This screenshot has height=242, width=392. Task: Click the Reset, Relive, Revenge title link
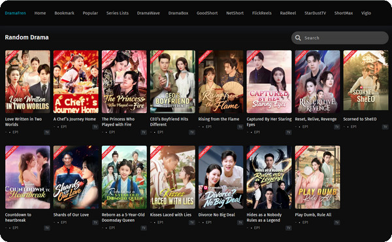point(316,119)
